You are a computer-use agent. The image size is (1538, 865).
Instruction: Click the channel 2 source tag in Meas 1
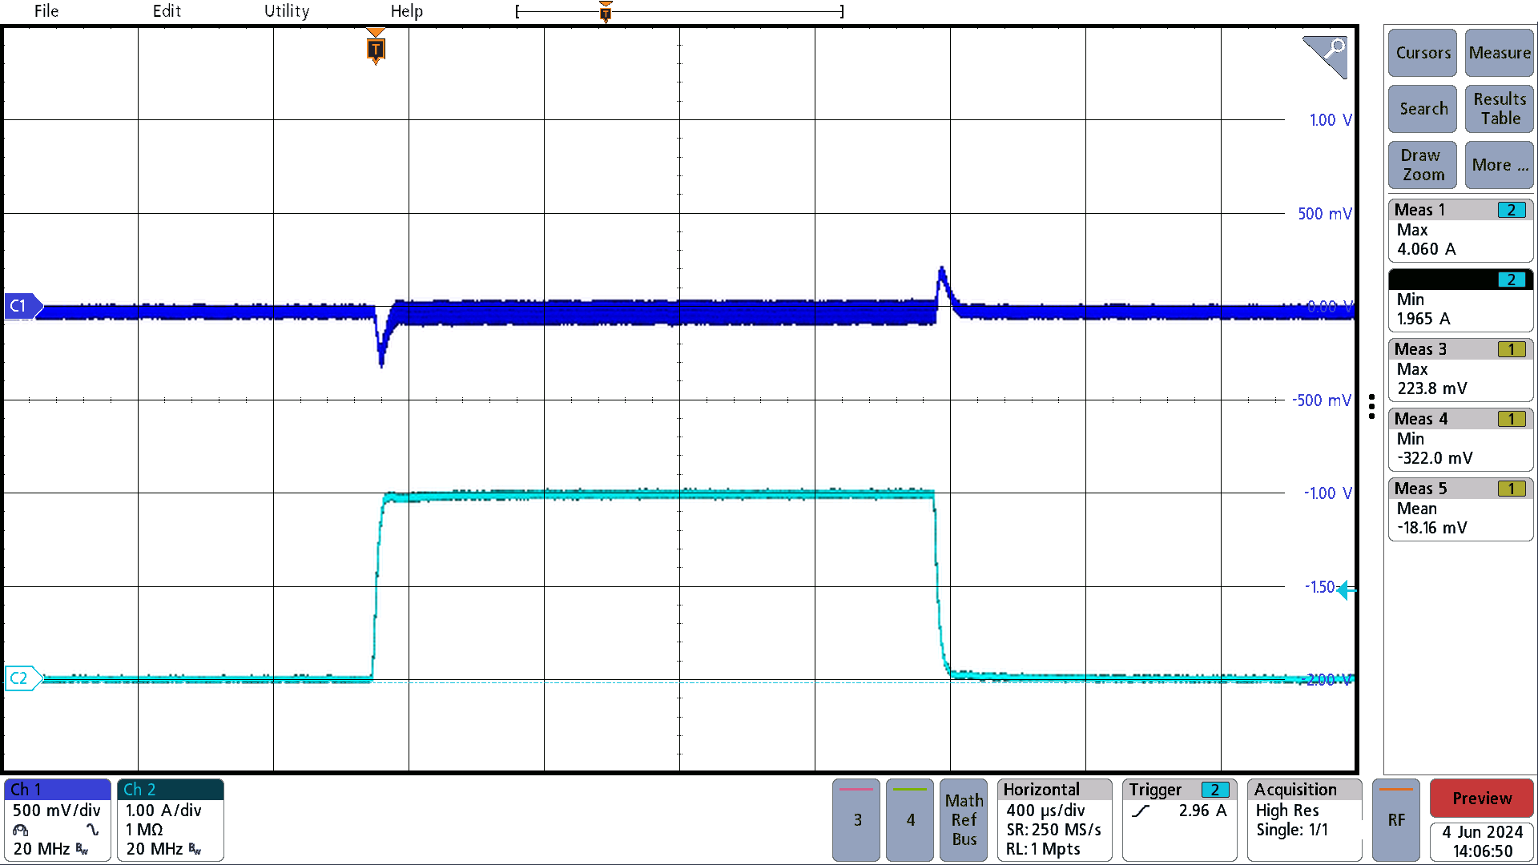(1512, 210)
